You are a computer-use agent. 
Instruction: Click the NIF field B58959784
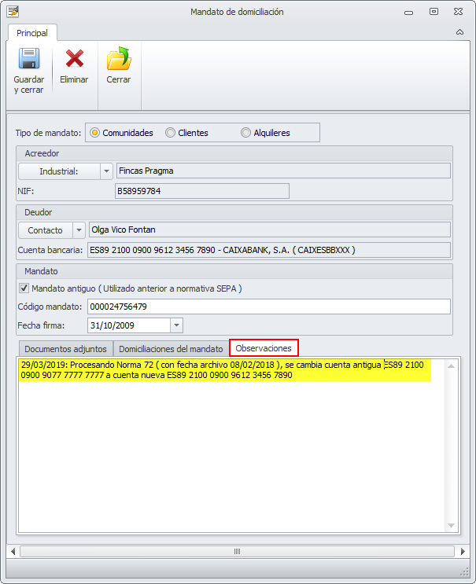point(202,191)
